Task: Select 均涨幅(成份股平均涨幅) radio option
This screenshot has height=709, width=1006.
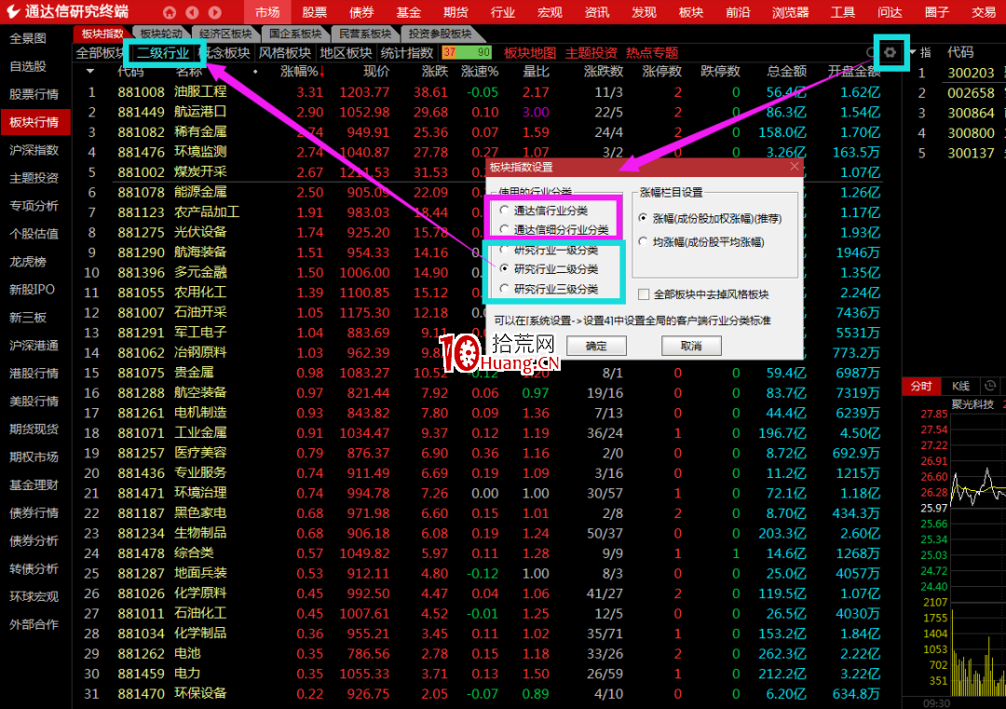Action: click(x=643, y=242)
